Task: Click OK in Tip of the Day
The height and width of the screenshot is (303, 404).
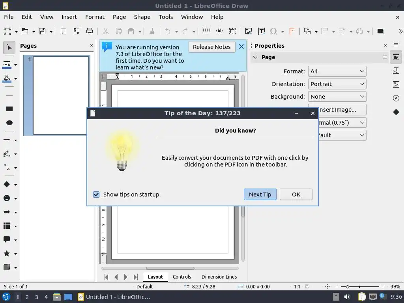Action: click(x=296, y=195)
